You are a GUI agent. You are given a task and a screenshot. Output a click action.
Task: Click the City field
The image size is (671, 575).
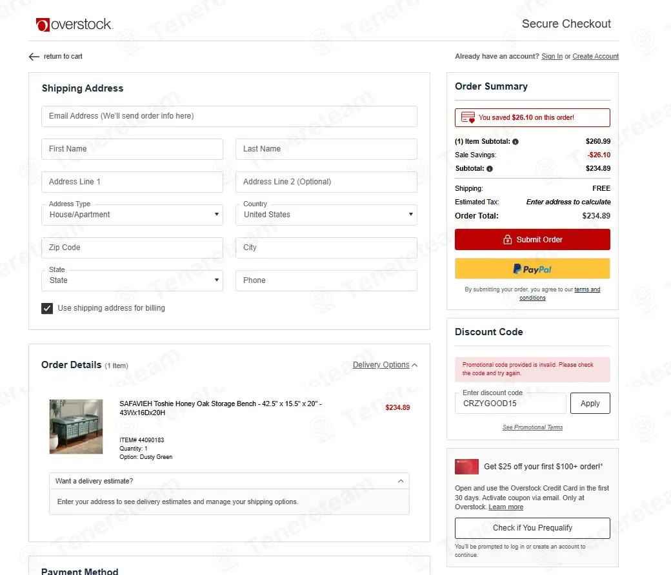point(326,248)
